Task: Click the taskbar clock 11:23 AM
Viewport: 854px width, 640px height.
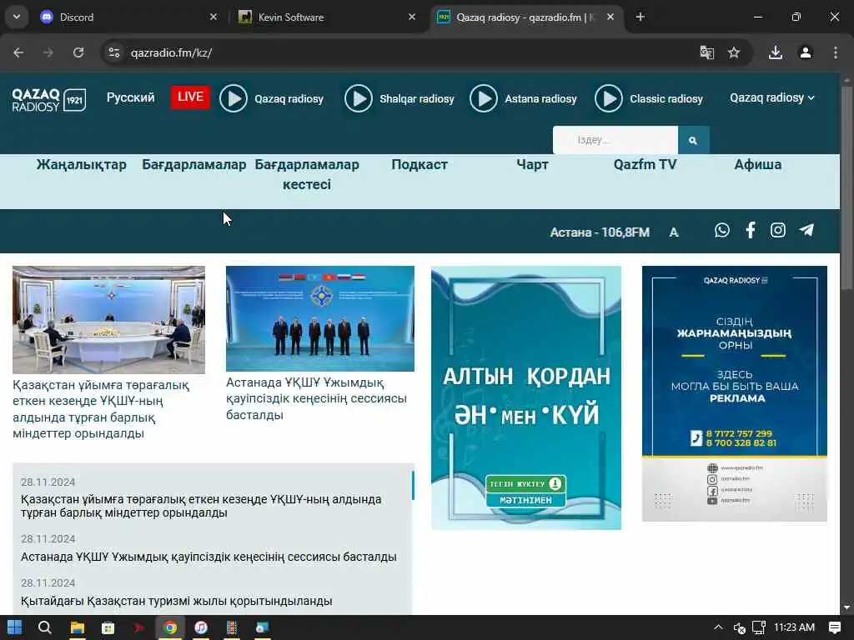Action: point(794,627)
